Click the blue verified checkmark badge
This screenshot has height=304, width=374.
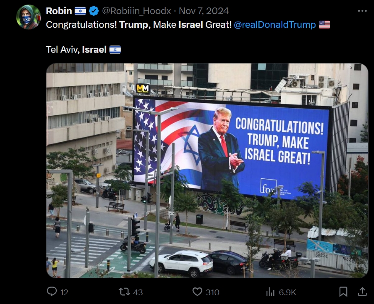pos(94,11)
